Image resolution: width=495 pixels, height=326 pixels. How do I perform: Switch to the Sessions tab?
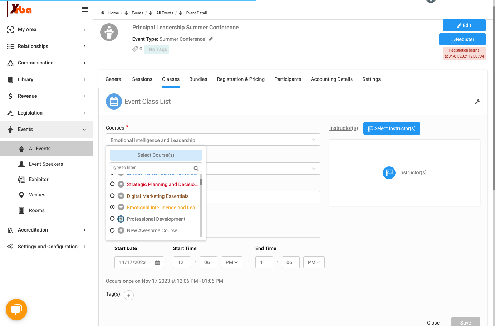coord(142,79)
